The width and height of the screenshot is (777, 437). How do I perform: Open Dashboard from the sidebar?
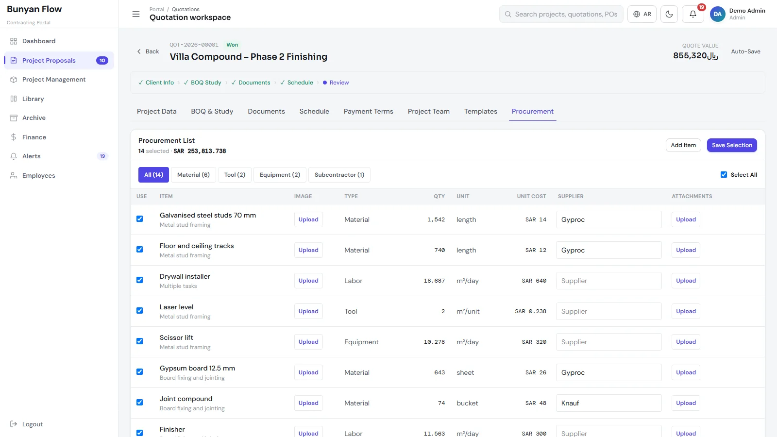[59, 41]
